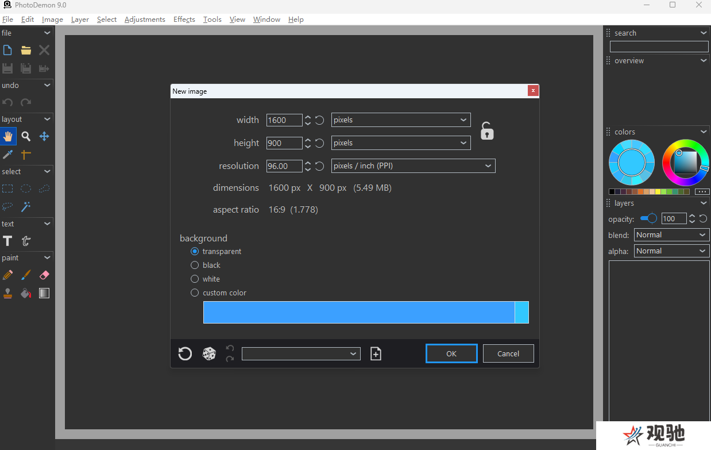
Task: Click the dice randomize icon in dialog
Action: pyautogui.click(x=209, y=354)
